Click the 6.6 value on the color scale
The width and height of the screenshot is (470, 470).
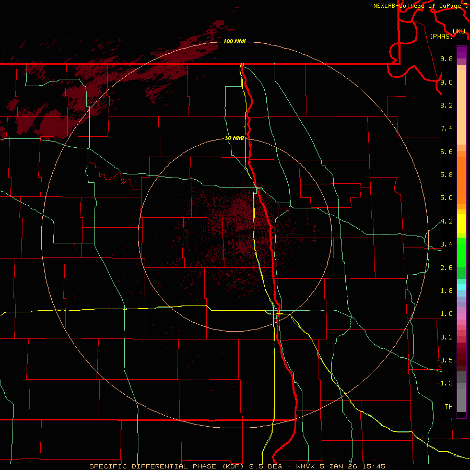[446, 151]
